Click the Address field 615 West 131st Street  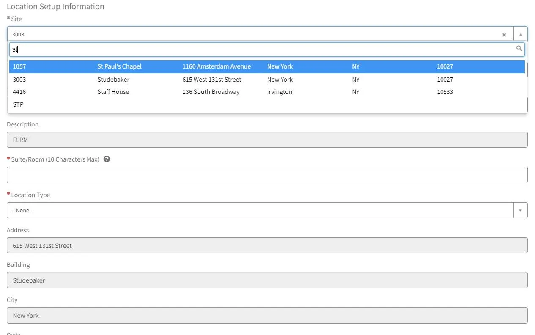[x=267, y=245]
